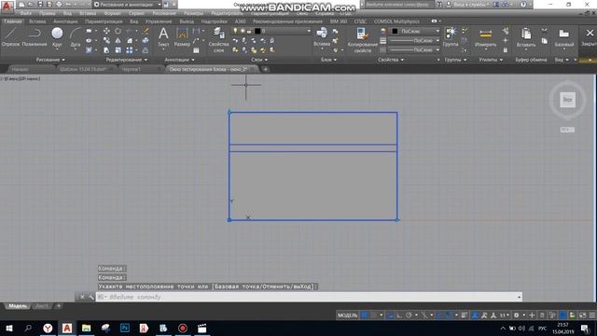The image size is (597, 336).
Task: Click the black layer color swatch
Action: 257,31
